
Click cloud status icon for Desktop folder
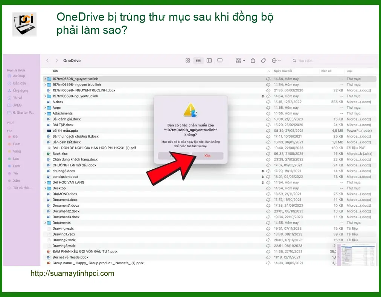tap(268, 188)
